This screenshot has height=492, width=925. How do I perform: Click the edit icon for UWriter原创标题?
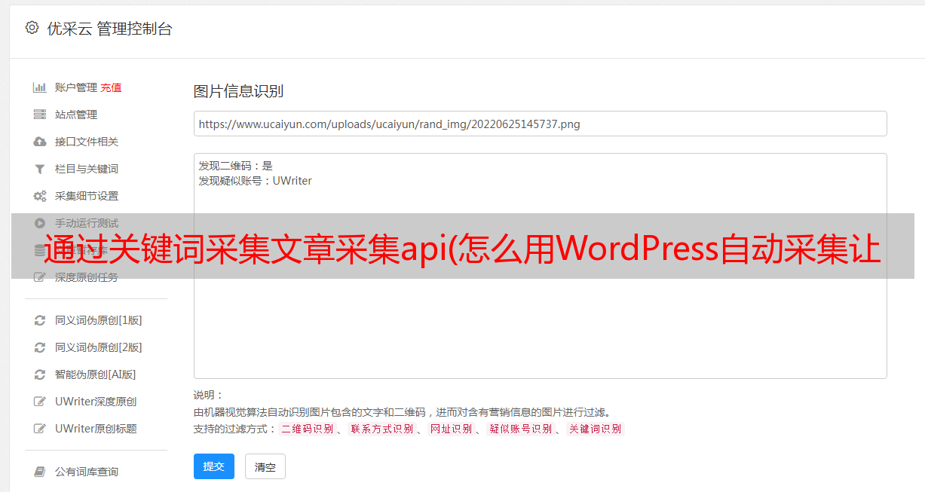(x=40, y=429)
